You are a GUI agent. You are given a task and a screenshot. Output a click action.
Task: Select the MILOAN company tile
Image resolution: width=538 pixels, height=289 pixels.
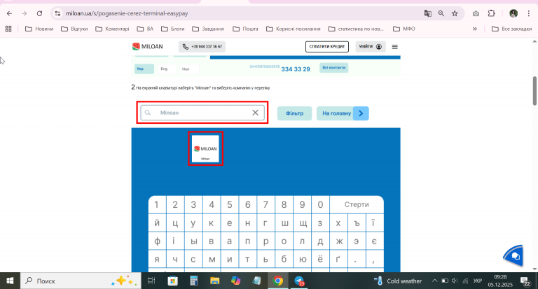pyautogui.click(x=205, y=148)
